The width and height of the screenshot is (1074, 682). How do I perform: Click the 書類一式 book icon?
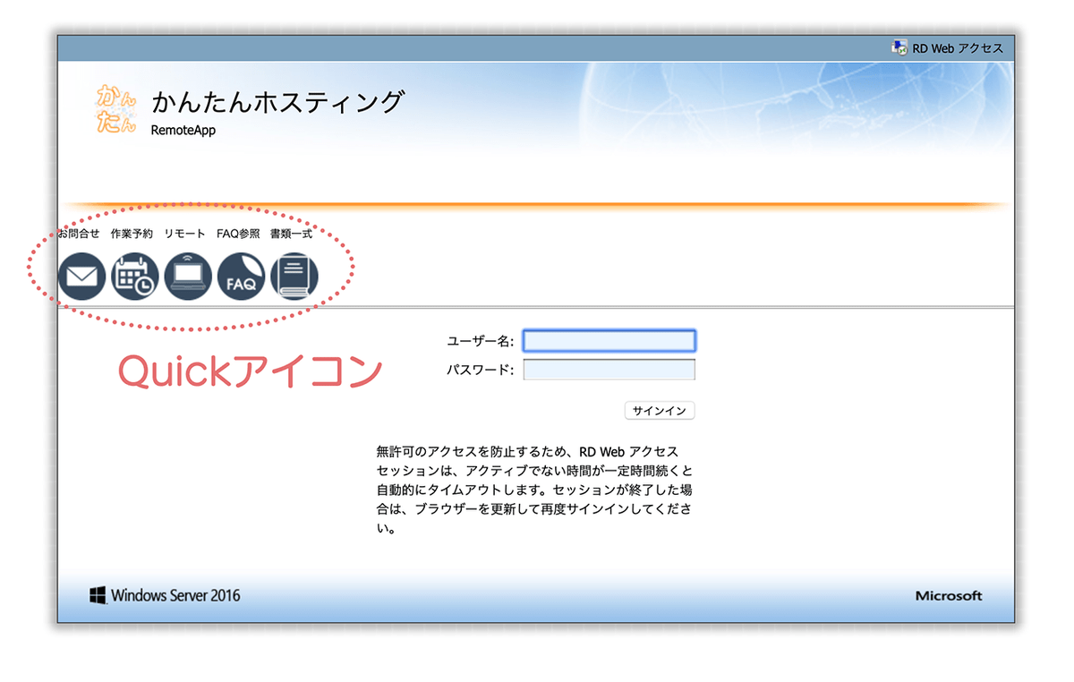pos(294,277)
